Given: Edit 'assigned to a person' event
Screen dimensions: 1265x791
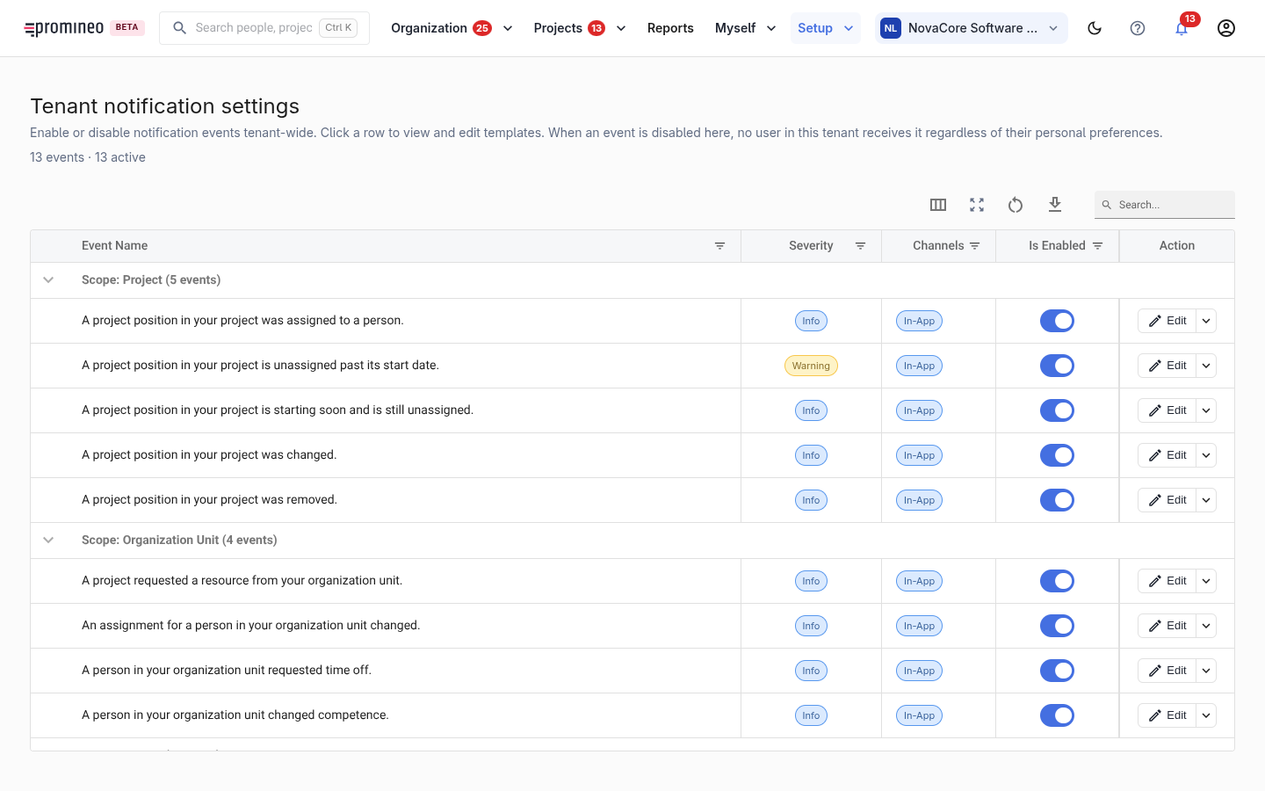Looking at the screenshot, I should [1167, 321].
